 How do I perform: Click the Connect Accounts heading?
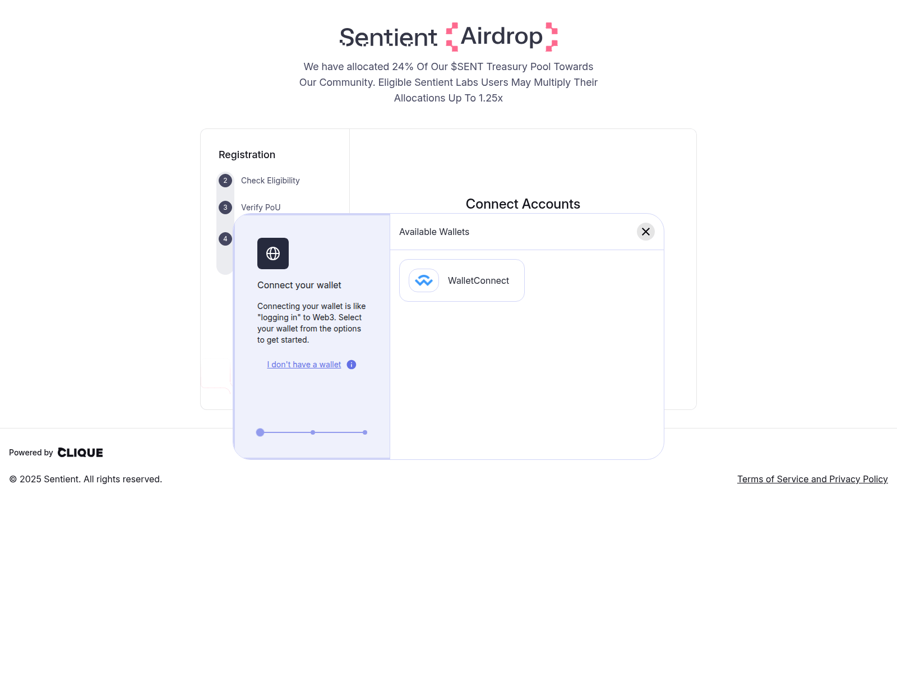tap(523, 204)
